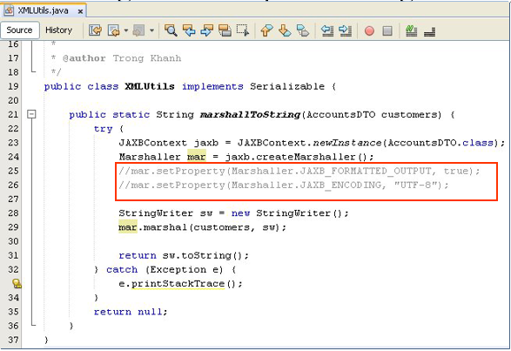The width and height of the screenshot is (511, 351).
Task: Go to Find Previous Occurrence icon
Action: pos(189,30)
